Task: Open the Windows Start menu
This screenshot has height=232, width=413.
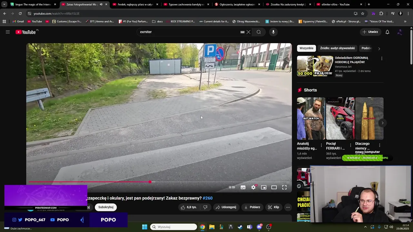Action: click(x=145, y=227)
